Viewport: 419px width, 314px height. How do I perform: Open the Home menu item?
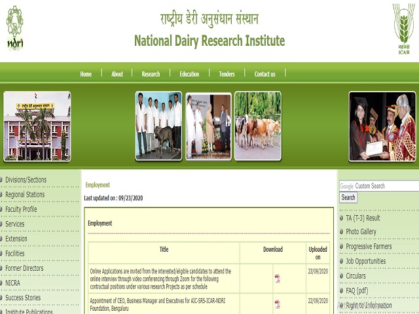click(x=86, y=74)
